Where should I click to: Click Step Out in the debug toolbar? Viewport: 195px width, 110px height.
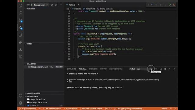165,5
